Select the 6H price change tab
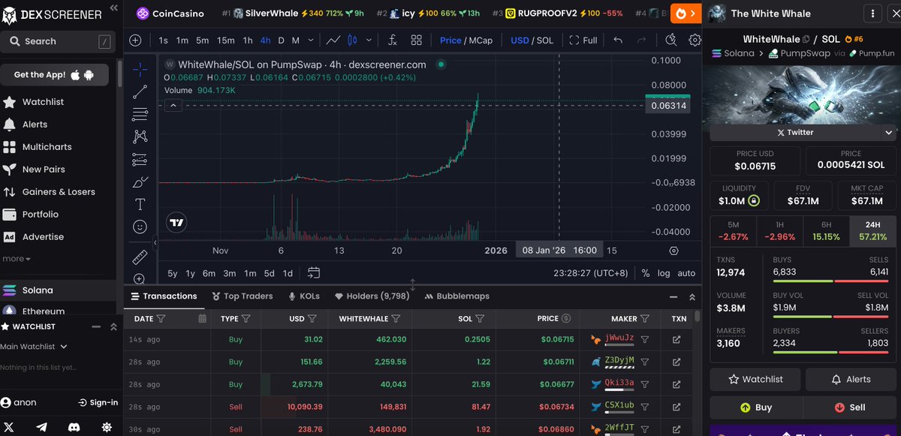The image size is (901, 436). pos(826,231)
